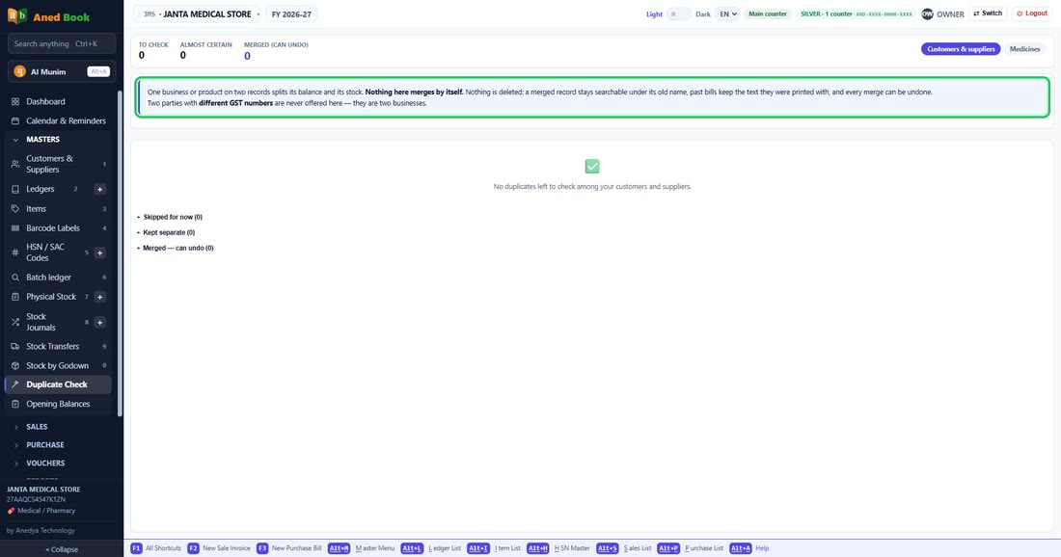Add a Physical Stock entry with plus

click(99, 297)
